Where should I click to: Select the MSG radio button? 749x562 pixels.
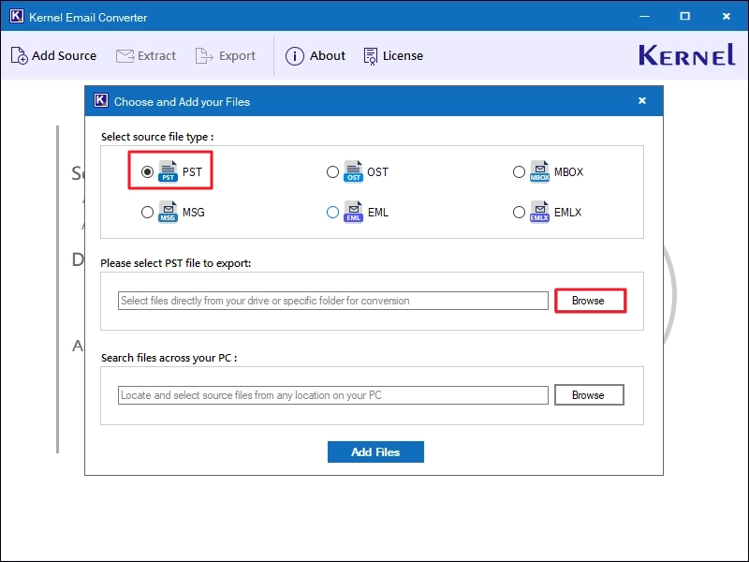pos(147,212)
